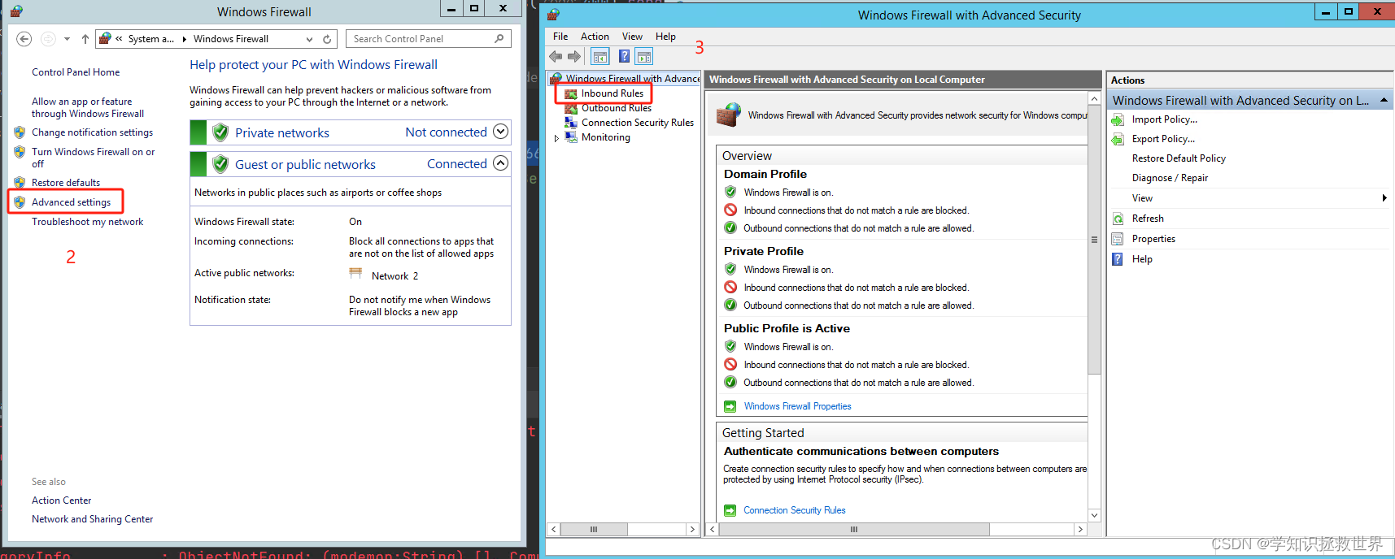This screenshot has width=1395, height=559.
Task: Click the Refresh icon in the Actions pane
Action: (x=1118, y=219)
